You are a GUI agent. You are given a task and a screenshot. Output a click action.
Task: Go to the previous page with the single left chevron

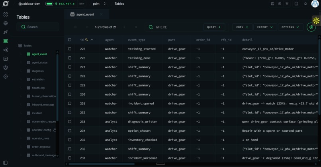pos(87,27)
